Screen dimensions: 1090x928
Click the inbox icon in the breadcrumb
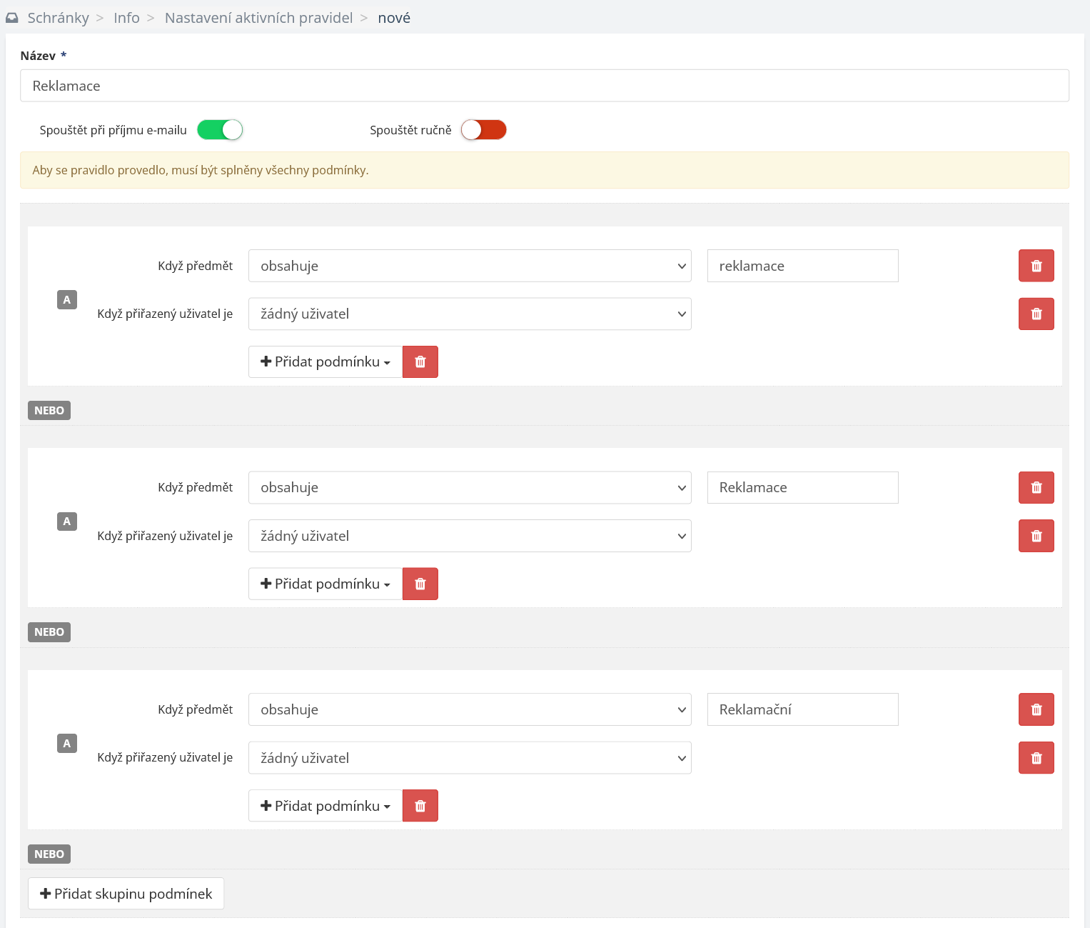12,18
